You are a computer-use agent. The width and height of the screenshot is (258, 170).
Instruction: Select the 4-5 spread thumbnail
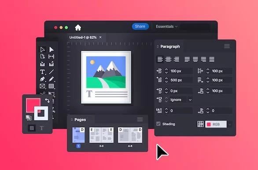click(x=130, y=135)
